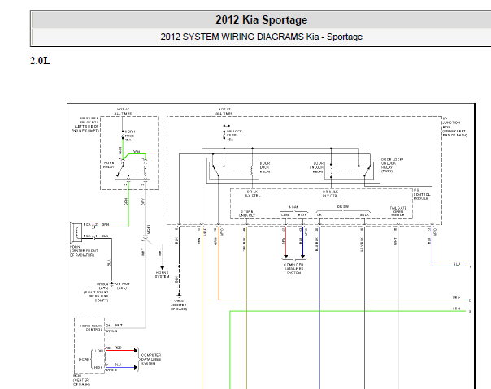Click the horn speaker symbol

76,232
